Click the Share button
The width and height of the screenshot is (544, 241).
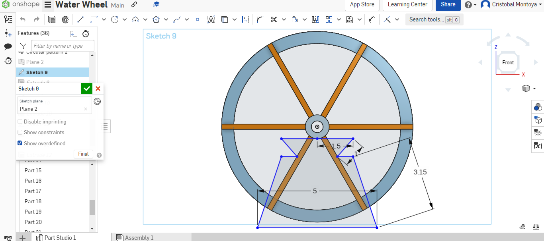448,4
